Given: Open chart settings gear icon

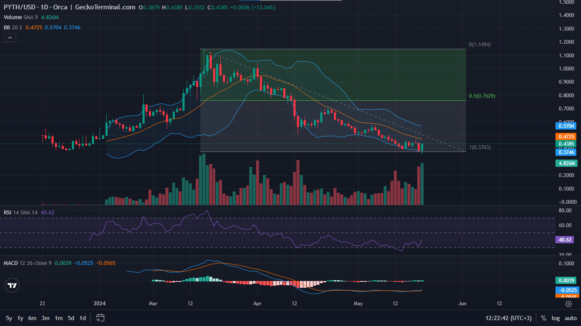Looking at the screenshot, I should tap(569, 304).
